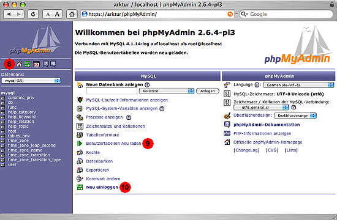337x220 pixels.
Task: Click the browser Forward arrow button
Action: click(x=19, y=14)
